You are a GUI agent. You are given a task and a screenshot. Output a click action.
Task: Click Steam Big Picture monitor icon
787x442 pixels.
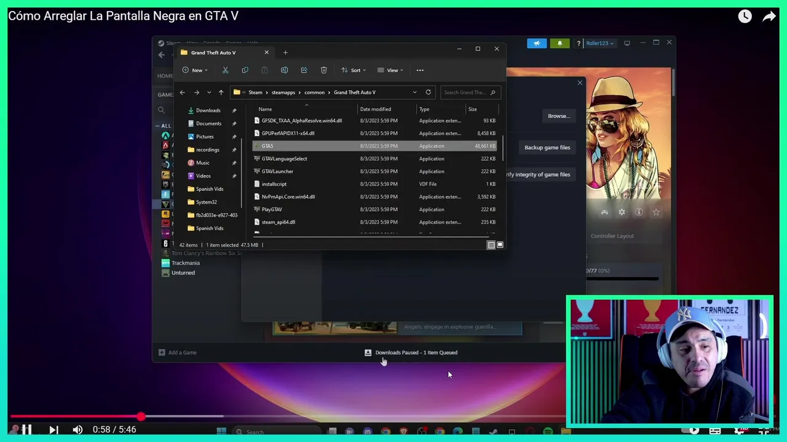(627, 43)
